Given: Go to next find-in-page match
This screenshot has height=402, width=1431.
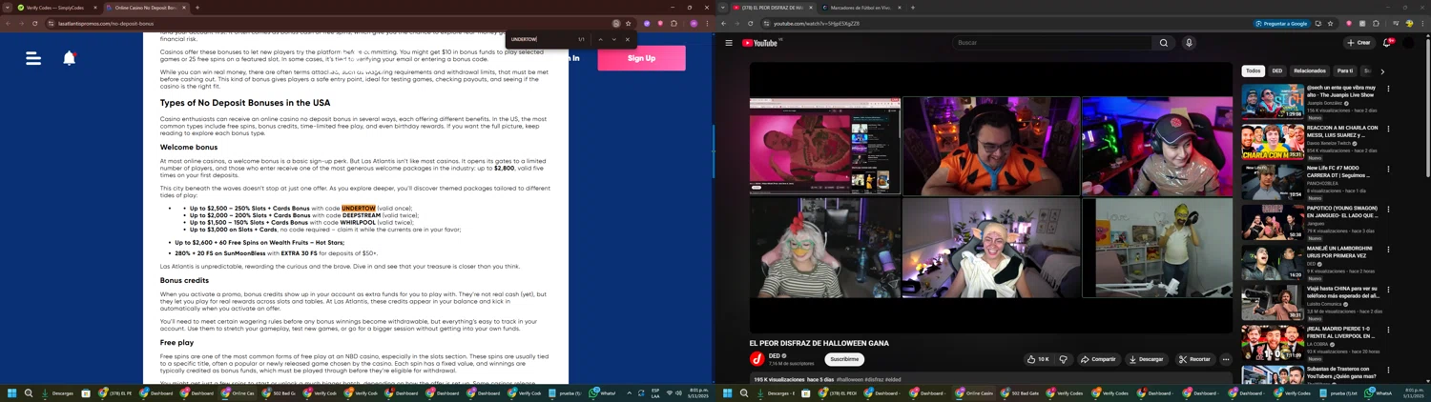Looking at the screenshot, I should 613,39.
